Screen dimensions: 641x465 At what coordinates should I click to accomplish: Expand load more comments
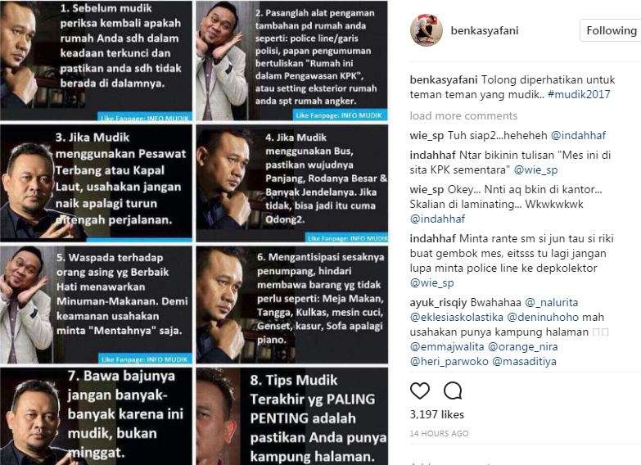(463, 115)
